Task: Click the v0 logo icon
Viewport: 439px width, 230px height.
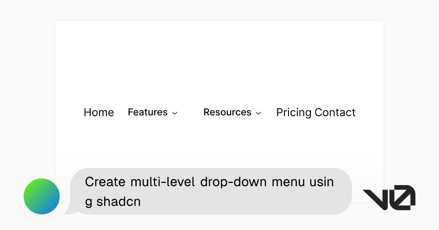Action: (389, 197)
